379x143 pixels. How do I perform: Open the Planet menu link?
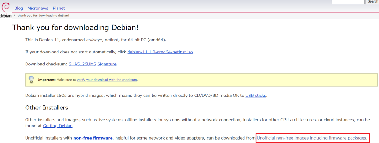point(59,8)
